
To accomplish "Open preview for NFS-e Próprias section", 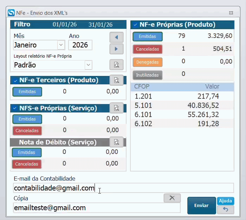I will tap(116, 108).
